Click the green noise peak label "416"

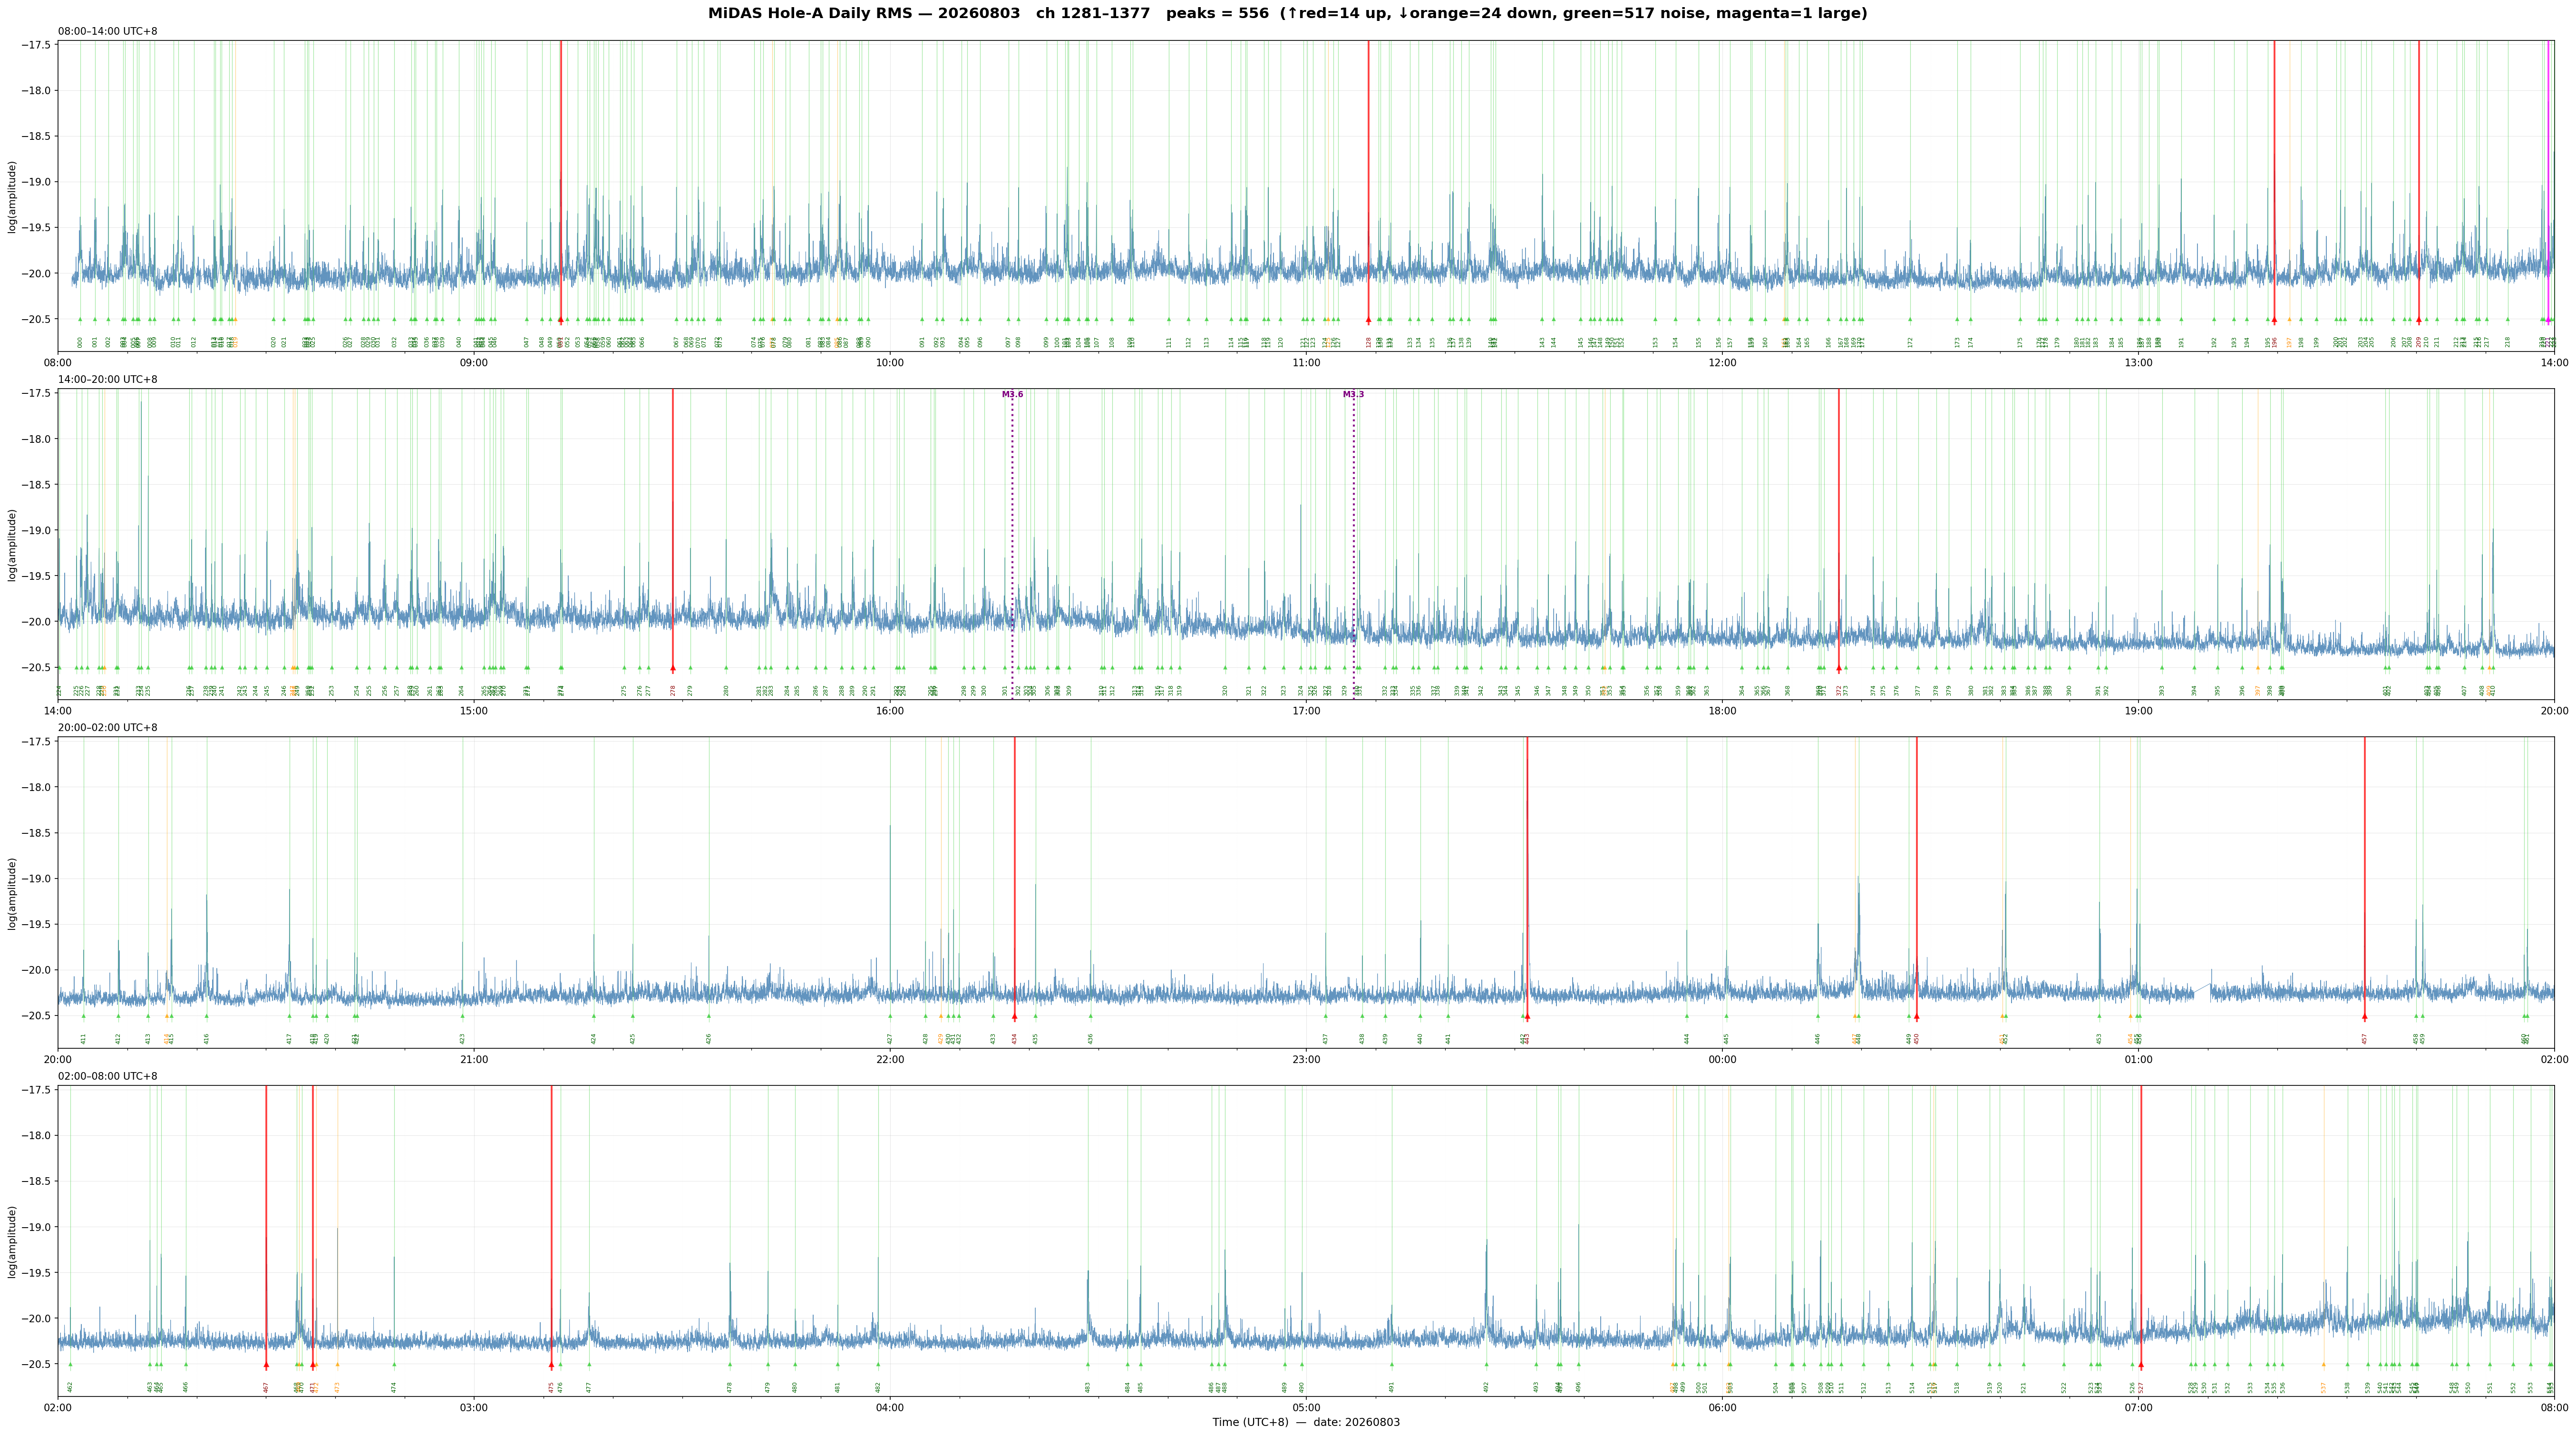[x=207, y=1039]
